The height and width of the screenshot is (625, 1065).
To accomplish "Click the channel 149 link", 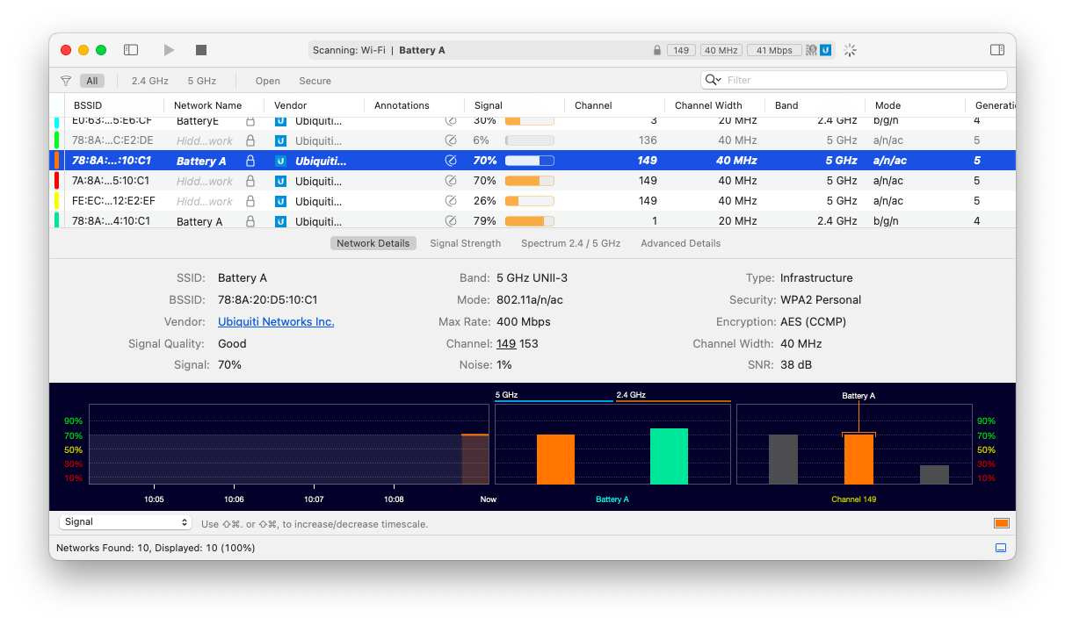I will pyautogui.click(x=506, y=344).
